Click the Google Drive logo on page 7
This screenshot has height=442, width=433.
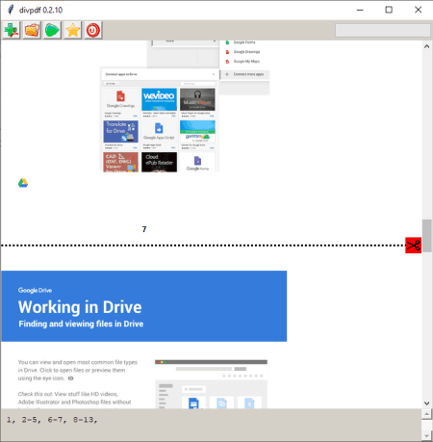pos(23,183)
